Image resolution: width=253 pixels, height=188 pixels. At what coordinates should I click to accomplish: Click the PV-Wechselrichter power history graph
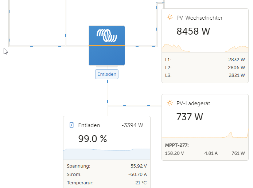pyautogui.click(x=205, y=48)
